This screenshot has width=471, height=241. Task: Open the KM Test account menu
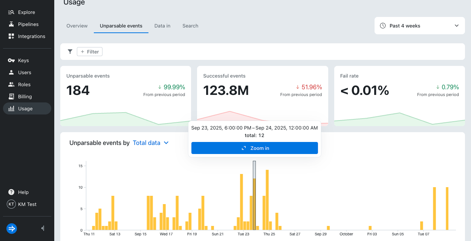point(22,204)
